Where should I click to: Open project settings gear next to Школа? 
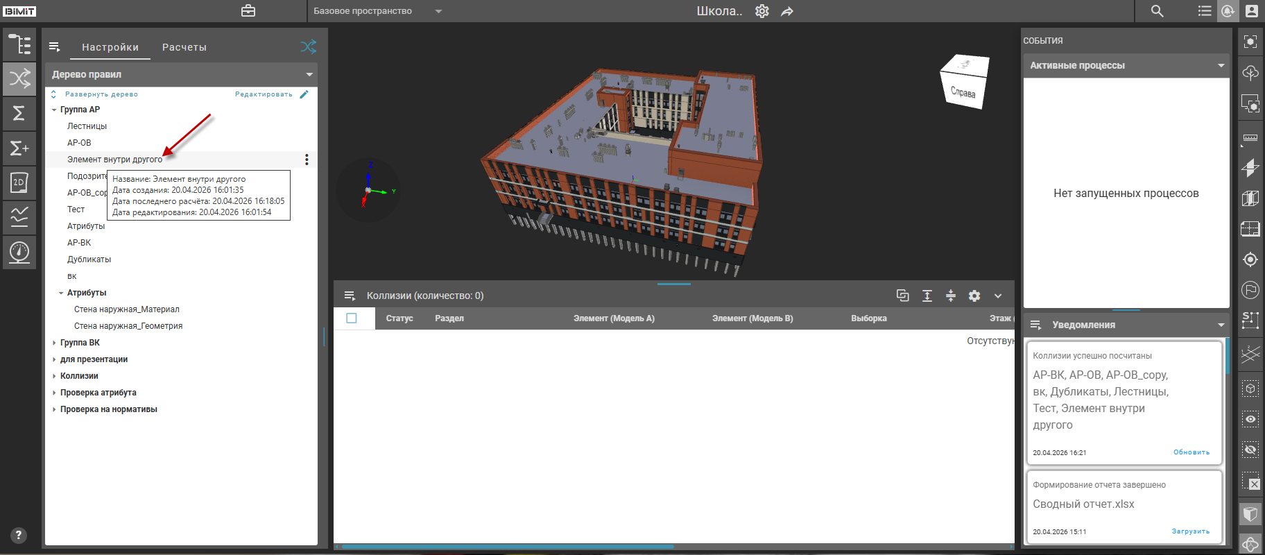click(x=761, y=11)
